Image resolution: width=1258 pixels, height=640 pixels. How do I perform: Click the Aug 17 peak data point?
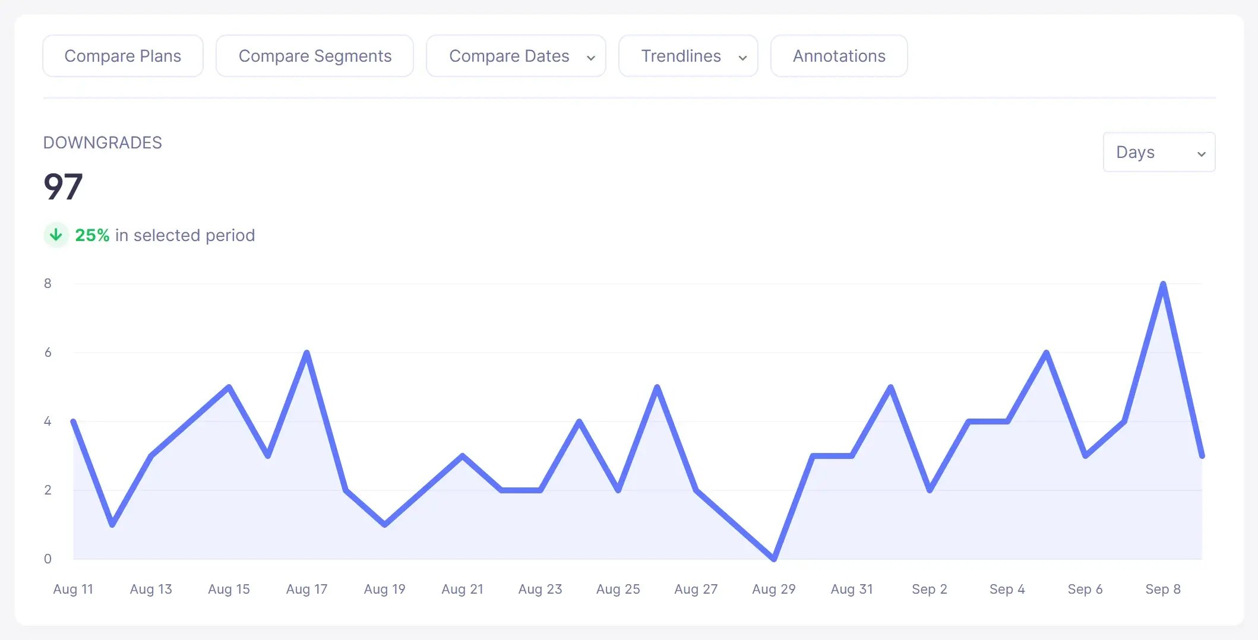[x=306, y=353]
